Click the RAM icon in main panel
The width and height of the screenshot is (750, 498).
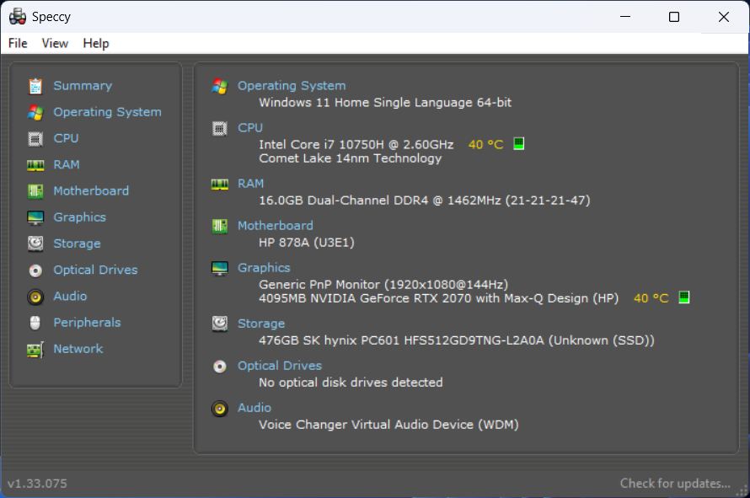[x=220, y=185]
